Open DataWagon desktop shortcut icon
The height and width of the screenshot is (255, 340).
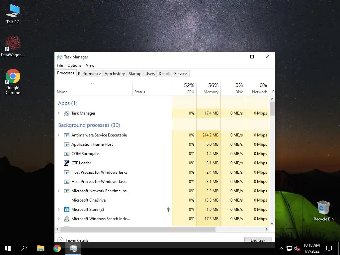tap(13, 46)
